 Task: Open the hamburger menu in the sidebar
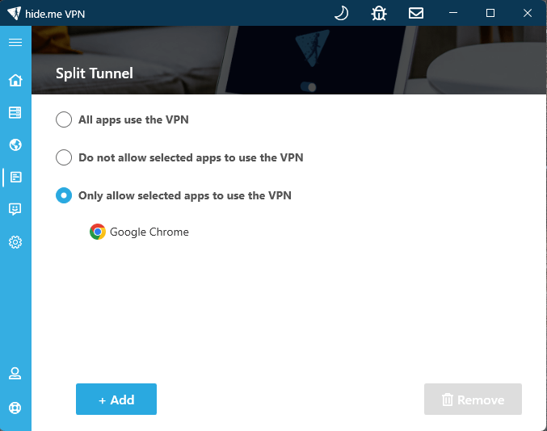click(x=15, y=42)
